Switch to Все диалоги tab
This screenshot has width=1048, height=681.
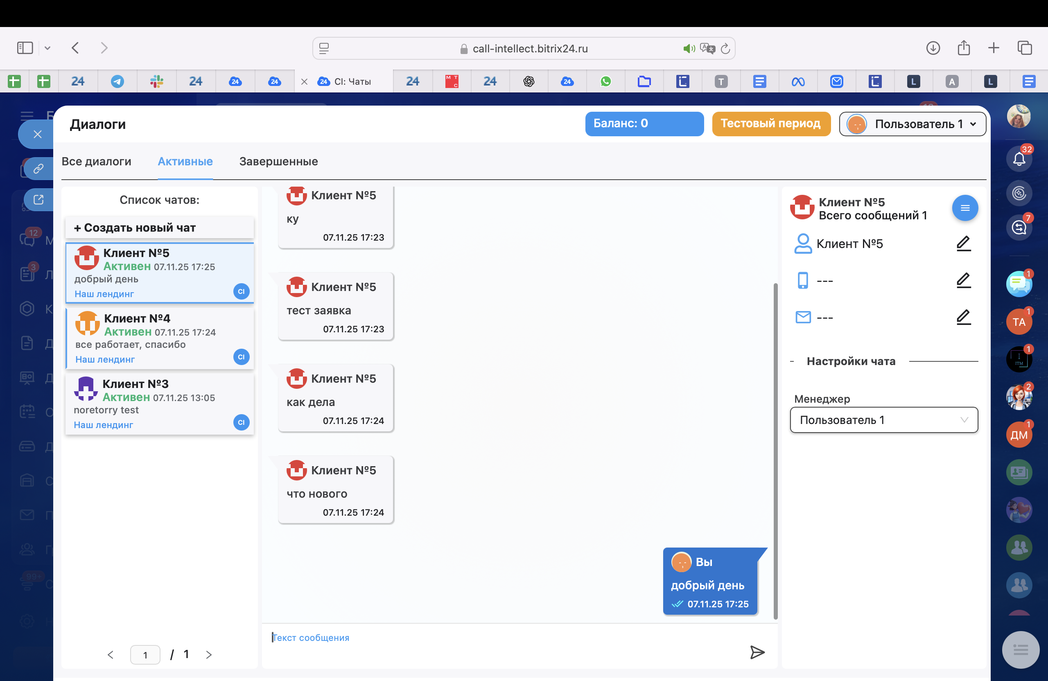(97, 162)
